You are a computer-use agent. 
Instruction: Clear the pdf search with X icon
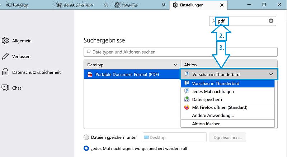pos(271,21)
